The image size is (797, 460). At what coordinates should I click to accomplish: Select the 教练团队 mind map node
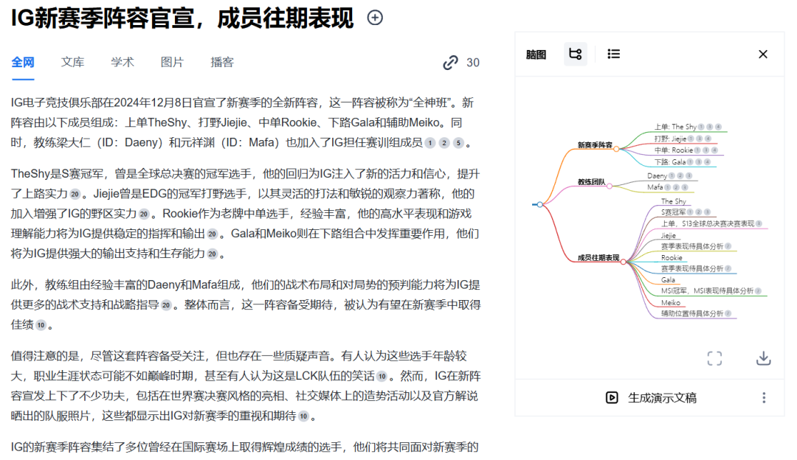click(591, 182)
